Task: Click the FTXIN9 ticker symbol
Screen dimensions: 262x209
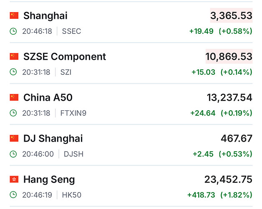Action: (x=73, y=113)
